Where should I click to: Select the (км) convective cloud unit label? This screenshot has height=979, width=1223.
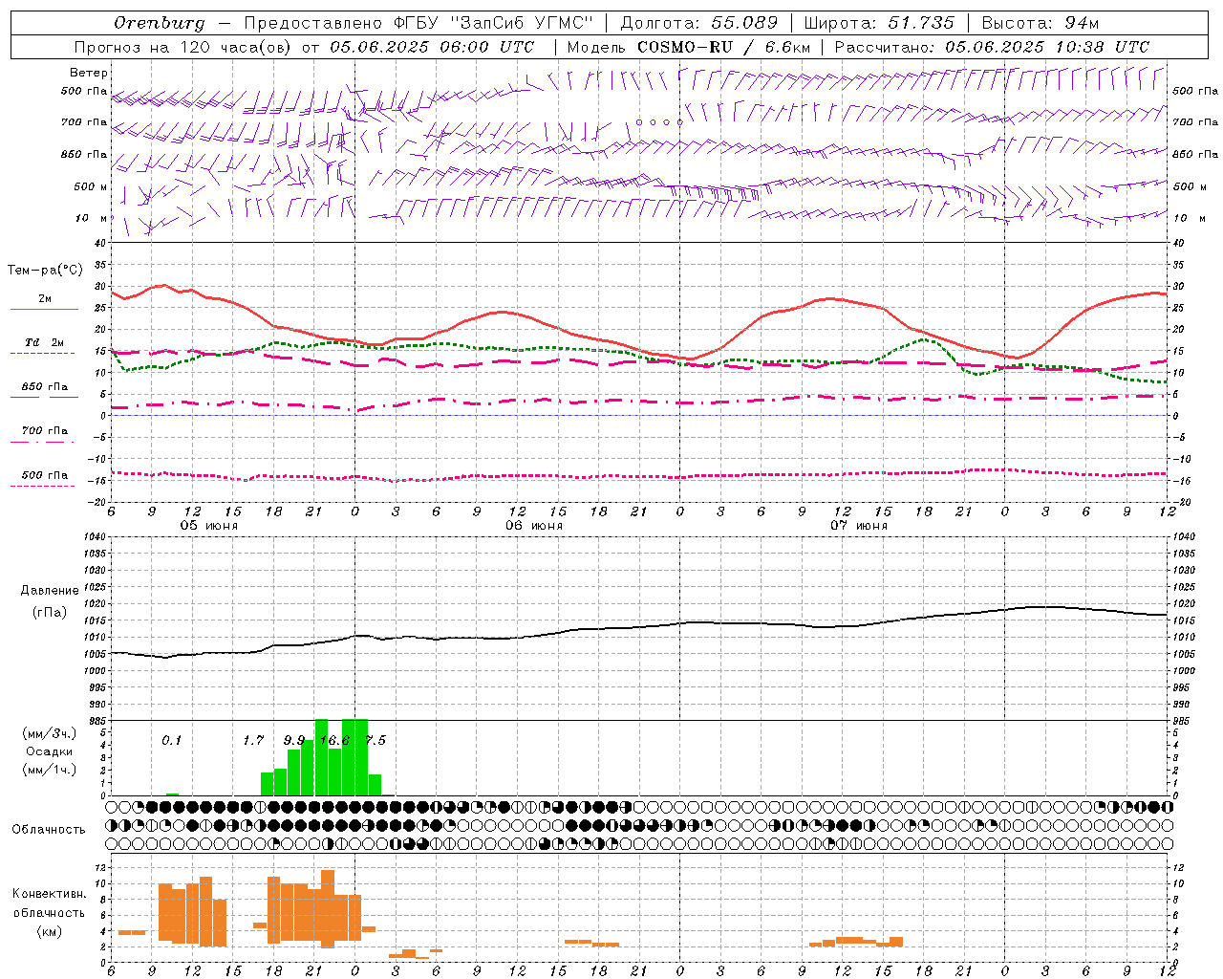49,931
